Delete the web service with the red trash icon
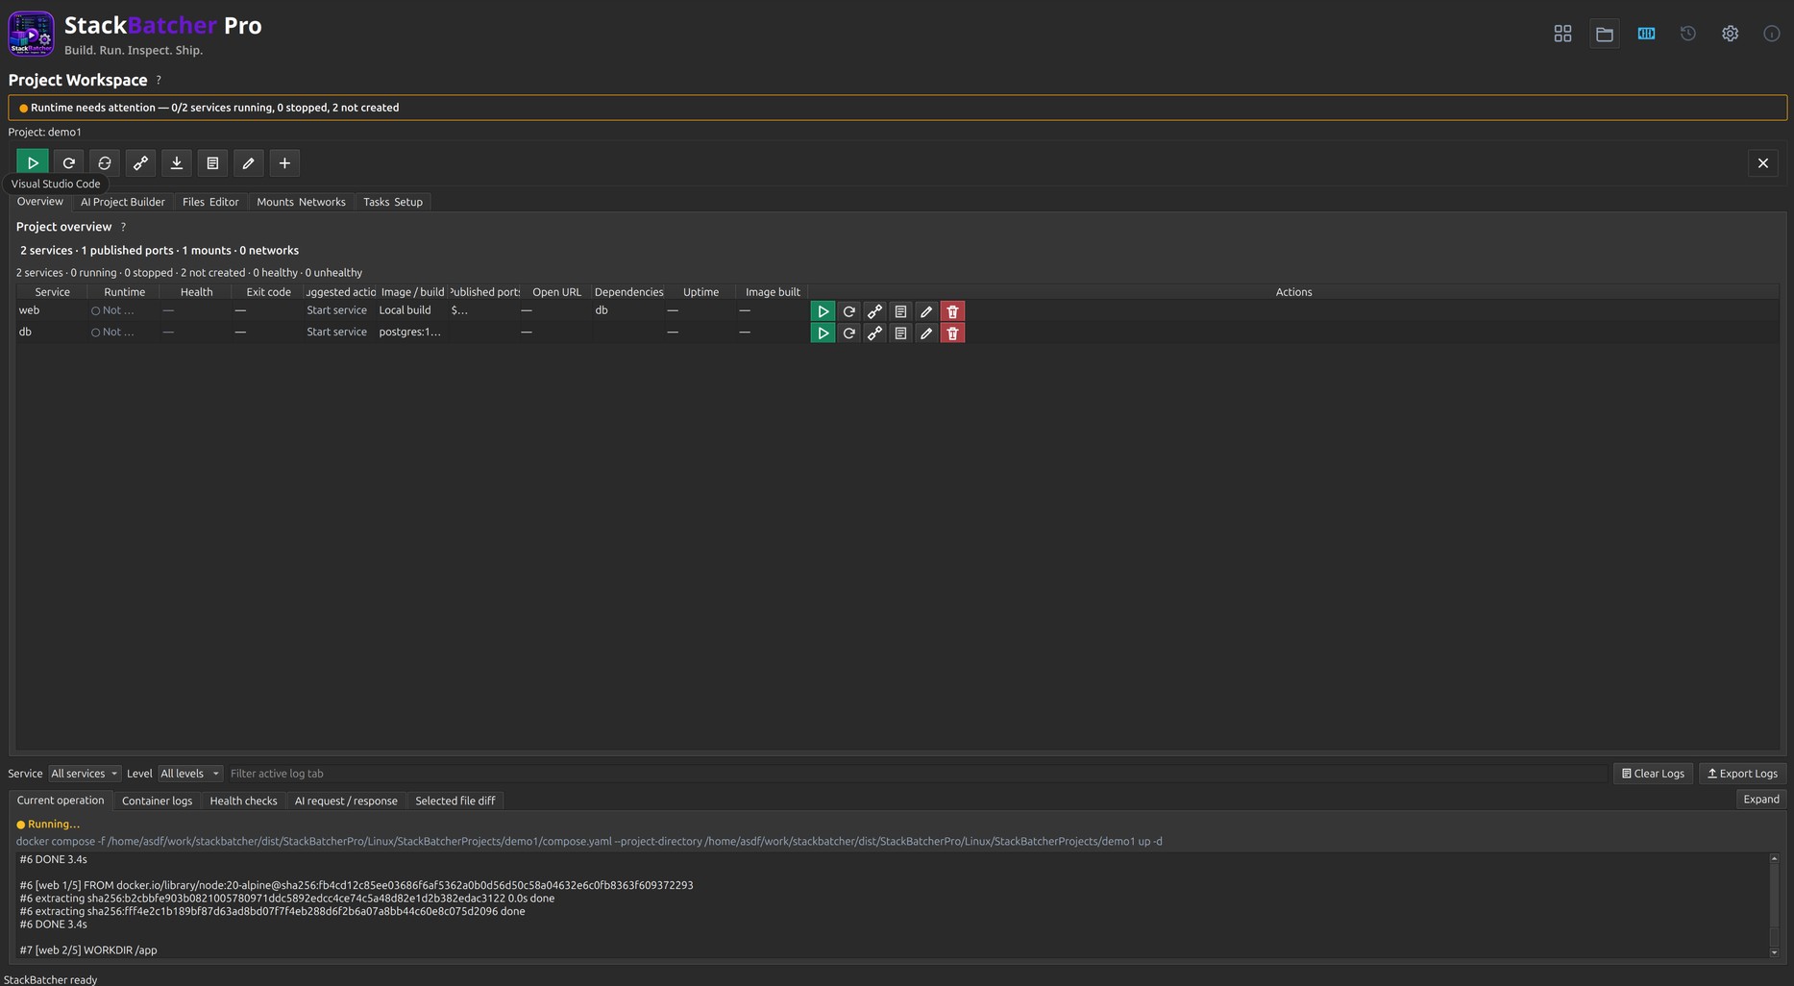The image size is (1794, 986). tap(952, 311)
